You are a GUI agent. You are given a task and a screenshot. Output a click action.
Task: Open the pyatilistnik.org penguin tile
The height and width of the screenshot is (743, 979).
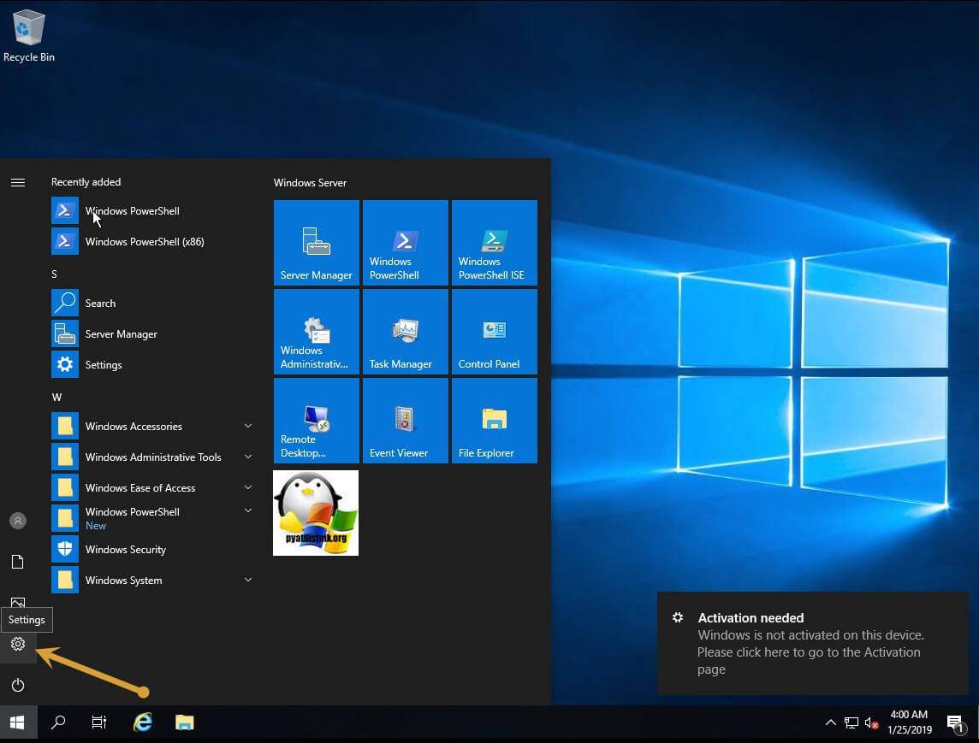coord(316,513)
